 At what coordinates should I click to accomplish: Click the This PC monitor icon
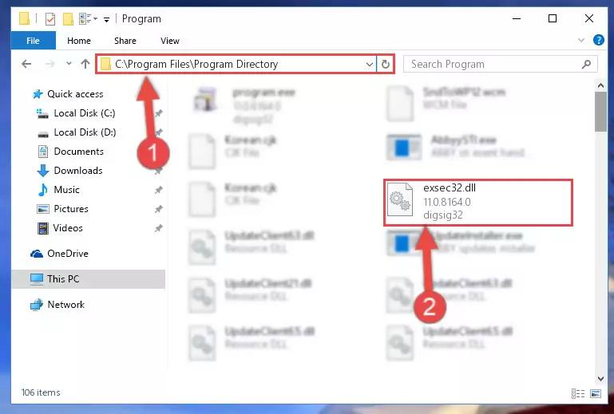(37, 279)
